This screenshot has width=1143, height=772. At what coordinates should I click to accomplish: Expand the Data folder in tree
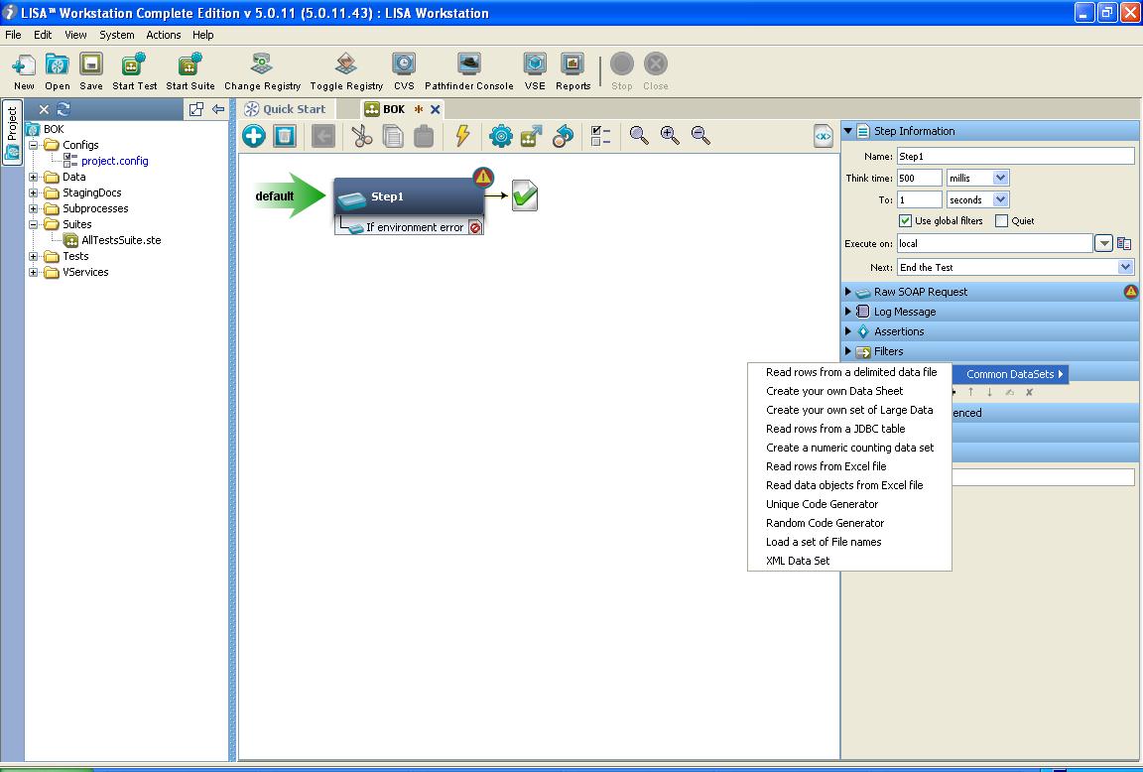point(33,178)
